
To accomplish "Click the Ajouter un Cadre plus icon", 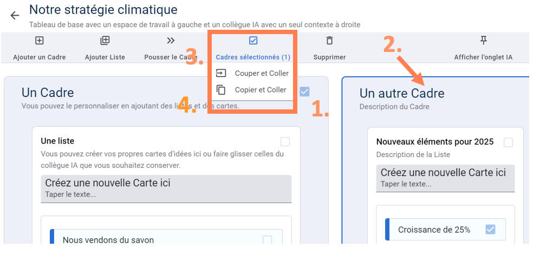I will coord(39,41).
